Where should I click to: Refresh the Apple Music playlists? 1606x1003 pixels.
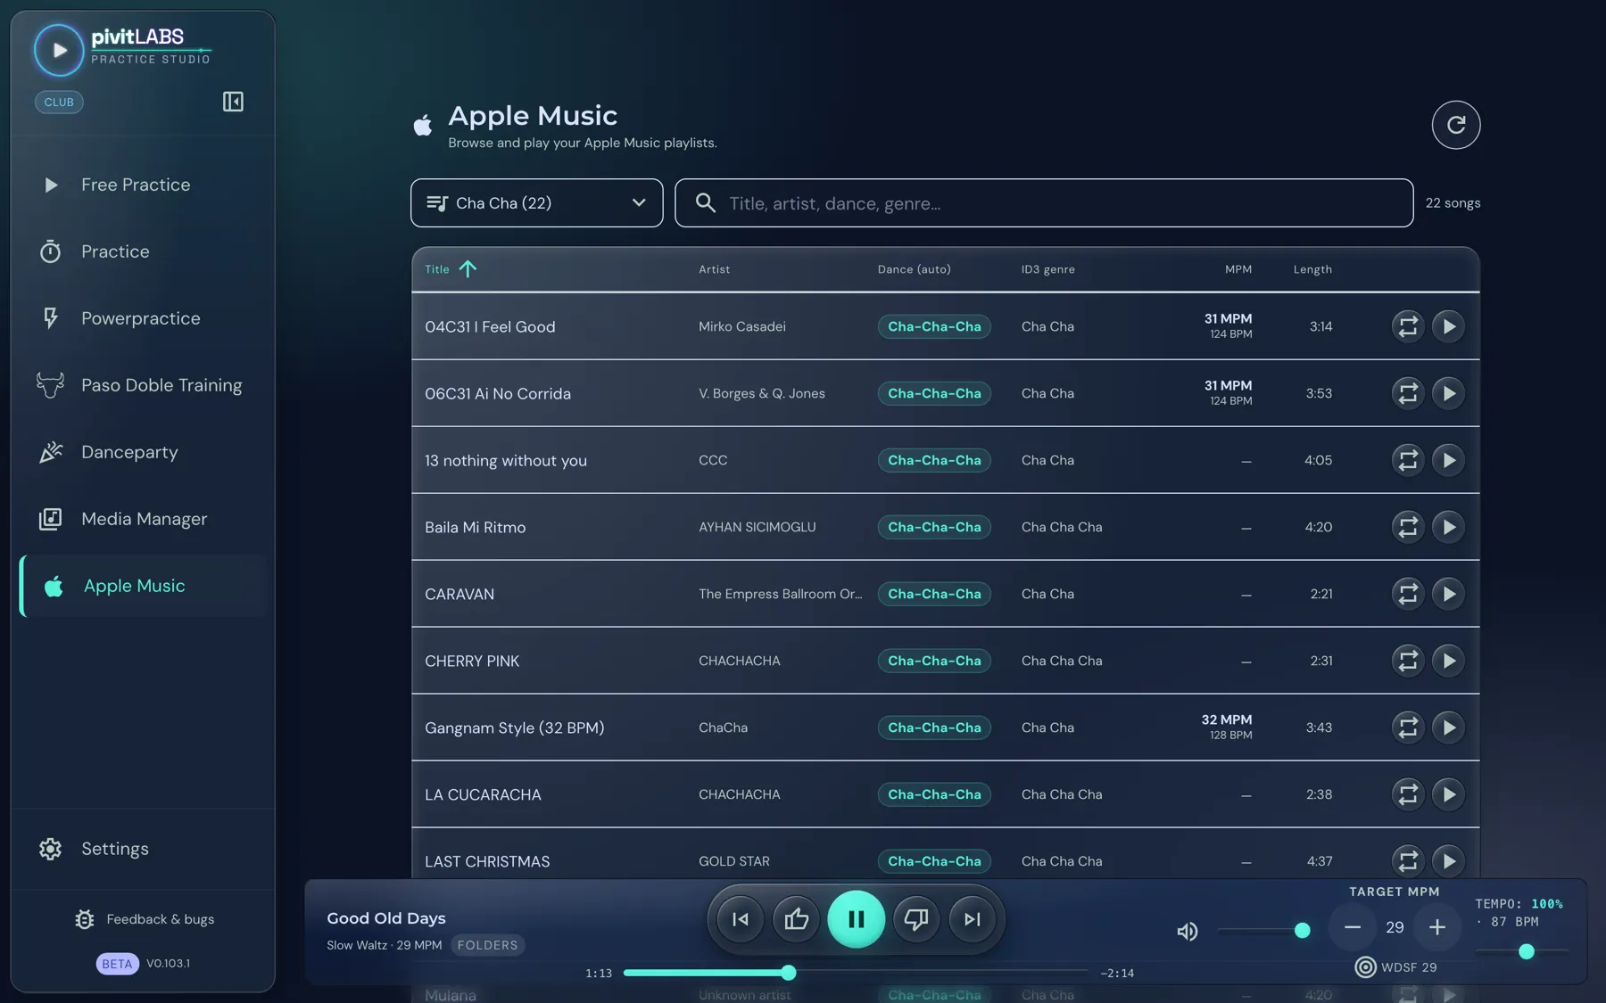[x=1455, y=125]
